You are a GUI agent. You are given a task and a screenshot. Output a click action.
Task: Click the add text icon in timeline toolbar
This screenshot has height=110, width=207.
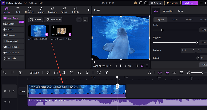coord(56,73)
